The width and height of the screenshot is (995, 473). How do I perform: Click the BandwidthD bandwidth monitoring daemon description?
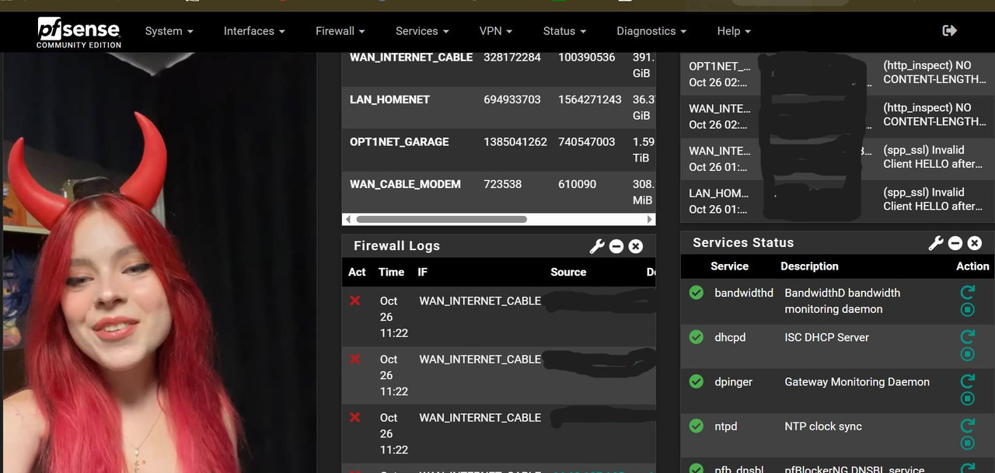click(x=843, y=301)
